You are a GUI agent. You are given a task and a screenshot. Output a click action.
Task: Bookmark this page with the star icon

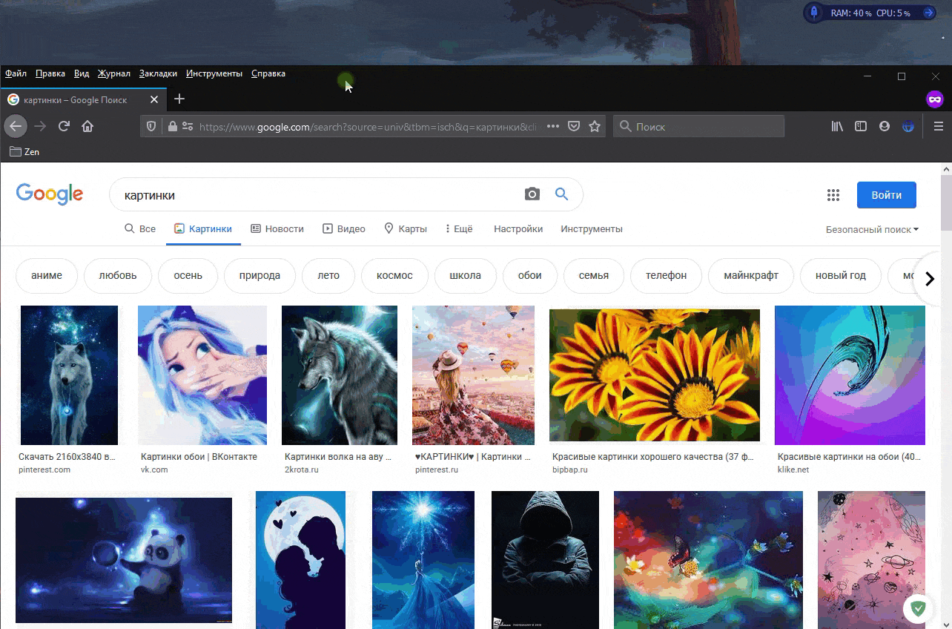click(594, 127)
